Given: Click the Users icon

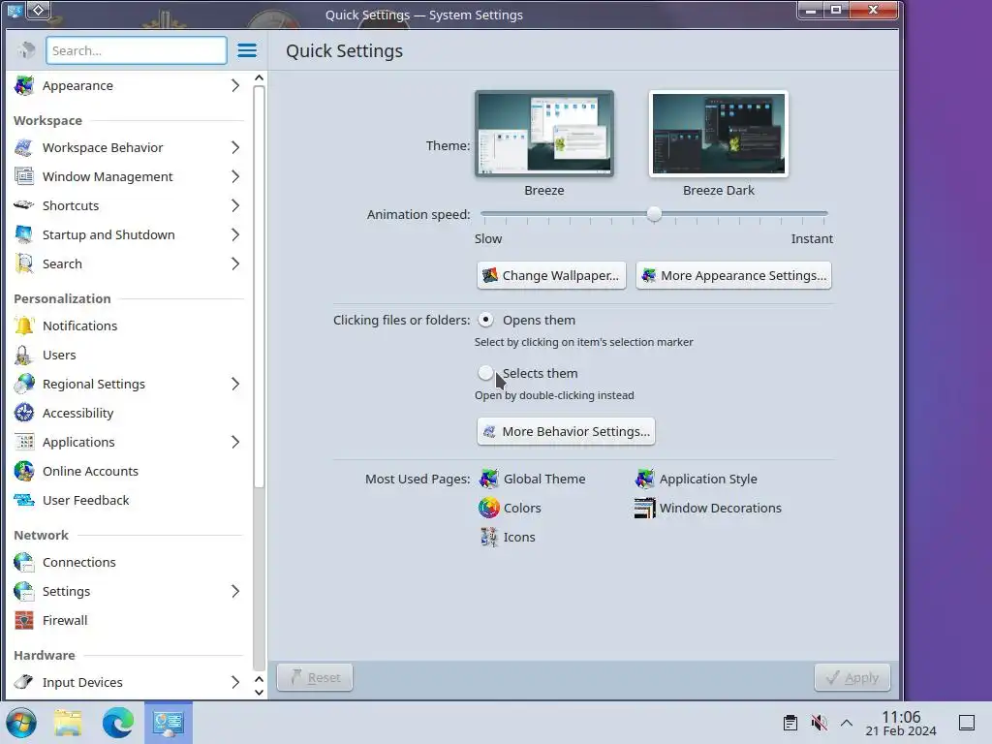Looking at the screenshot, I should [x=24, y=355].
